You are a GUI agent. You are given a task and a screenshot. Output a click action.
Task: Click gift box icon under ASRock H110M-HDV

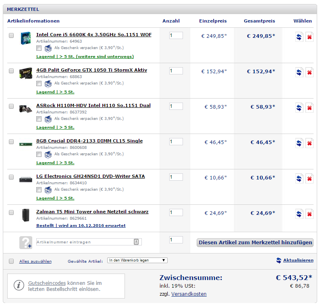pos(48,119)
